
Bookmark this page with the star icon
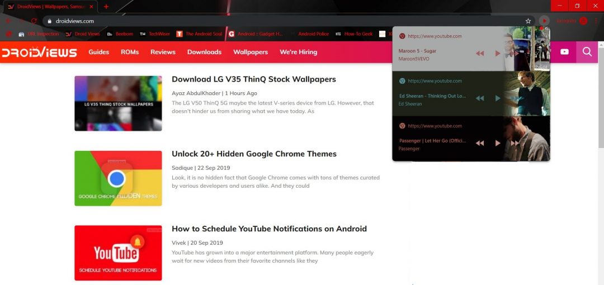528,21
